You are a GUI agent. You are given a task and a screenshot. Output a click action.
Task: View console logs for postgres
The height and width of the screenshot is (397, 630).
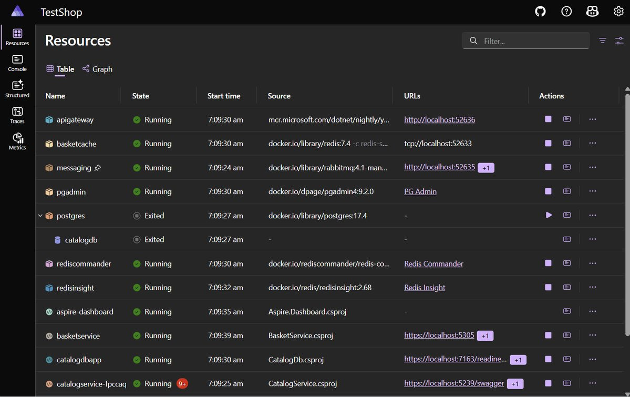point(567,215)
